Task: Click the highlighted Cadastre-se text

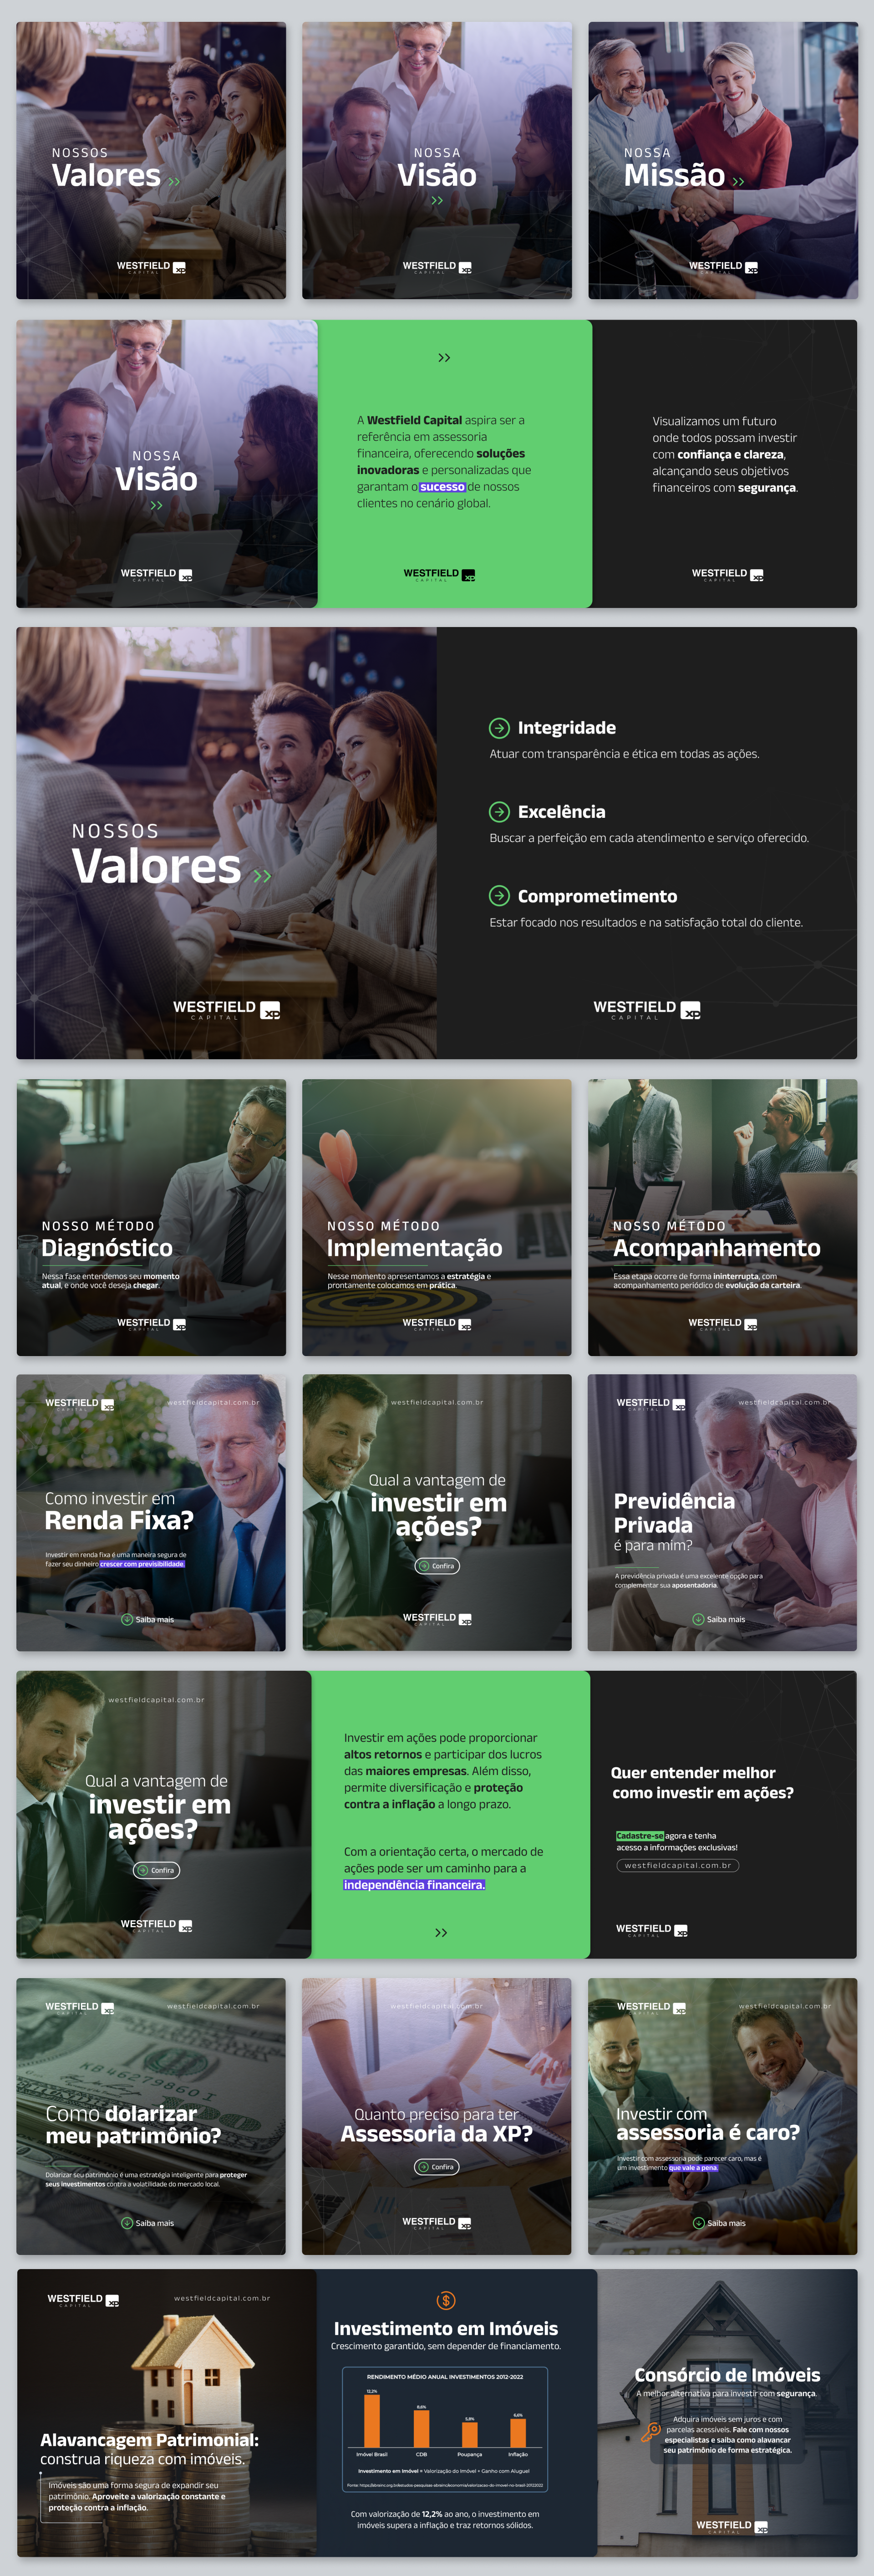Action: coord(640,1836)
